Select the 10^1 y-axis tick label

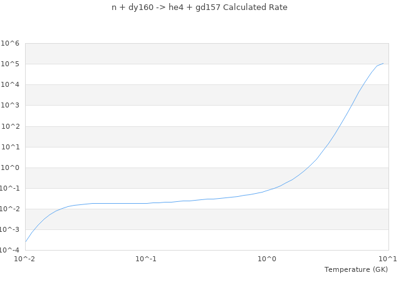click(10, 147)
